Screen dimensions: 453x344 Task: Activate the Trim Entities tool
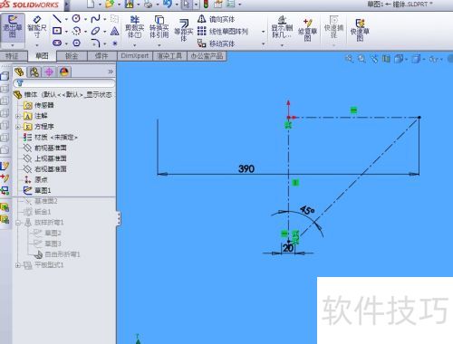point(135,27)
